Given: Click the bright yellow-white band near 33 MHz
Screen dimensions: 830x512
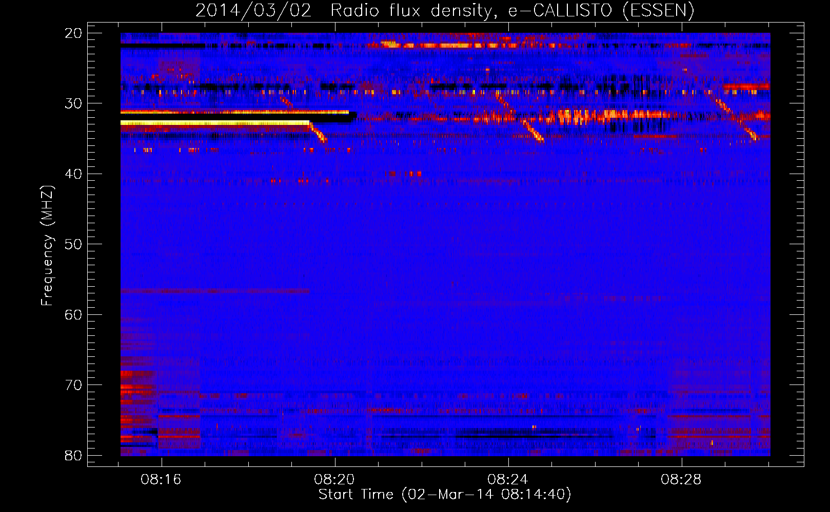Looking at the screenshot, I should coord(215,123).
